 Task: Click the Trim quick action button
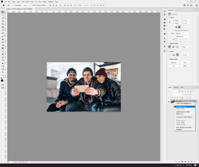[x=174, y=66]
